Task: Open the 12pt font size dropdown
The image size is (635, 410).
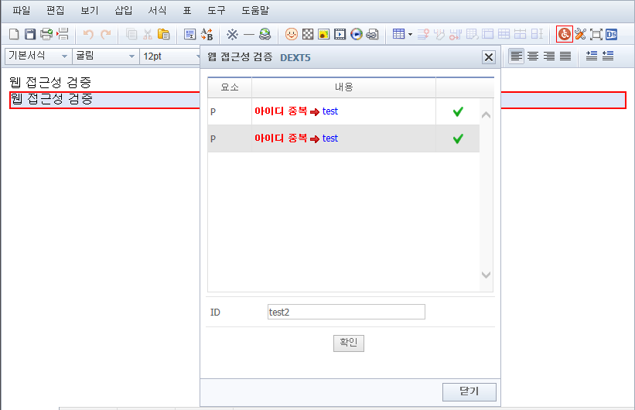Action: click(170, 56)
